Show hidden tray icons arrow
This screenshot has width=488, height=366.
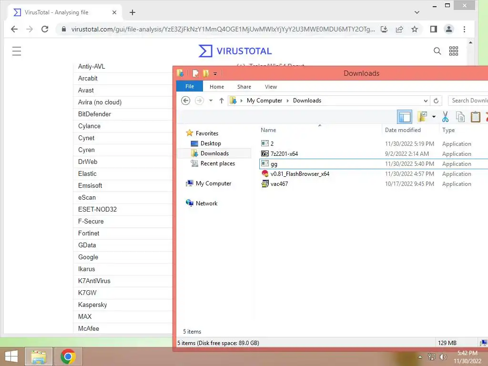point(420,357)
